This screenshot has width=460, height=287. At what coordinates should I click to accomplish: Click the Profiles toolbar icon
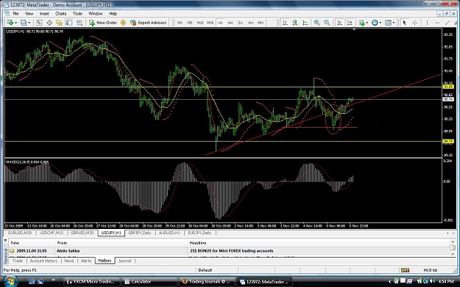(24, 23)
